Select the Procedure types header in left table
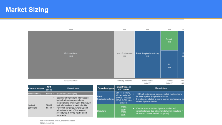 (36, 88)
